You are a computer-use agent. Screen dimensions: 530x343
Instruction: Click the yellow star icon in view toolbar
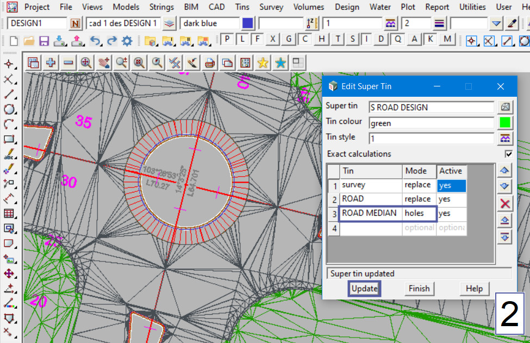pyautogui.click(x=263, y=63)
